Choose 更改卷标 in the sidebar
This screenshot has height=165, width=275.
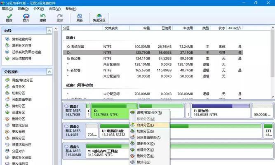pyautogui.click(x=19, y=132)
